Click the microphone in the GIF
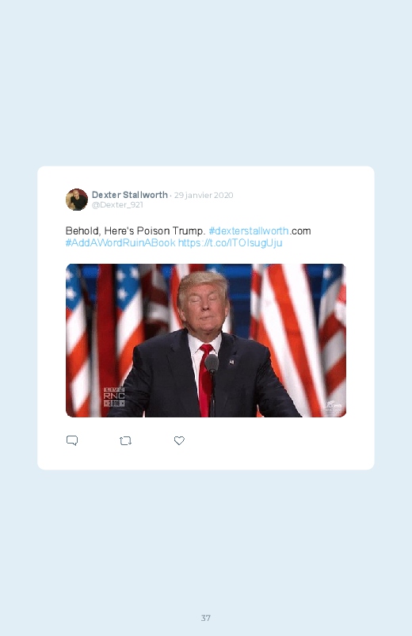Screen dimensions: 412x636 click(212, 364)
